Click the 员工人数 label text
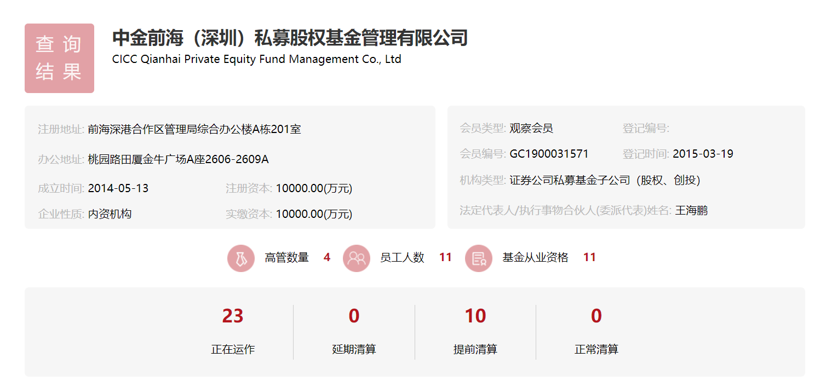 coord(402,257)
